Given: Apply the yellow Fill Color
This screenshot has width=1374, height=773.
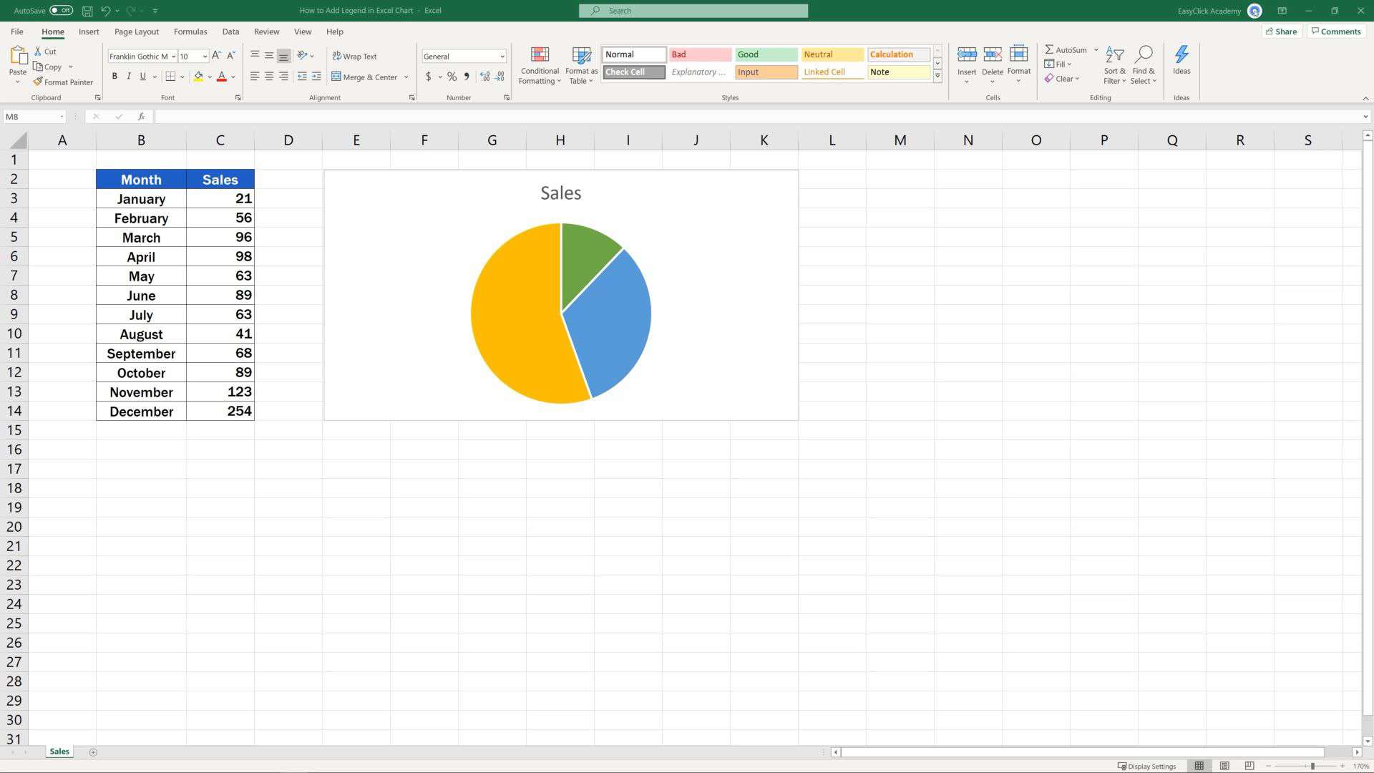Looking at the screenshot, I should (198, 77).
